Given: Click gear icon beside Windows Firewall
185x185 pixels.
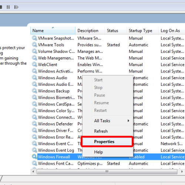Looking at the screenshot, I should (x=34, y=157).
